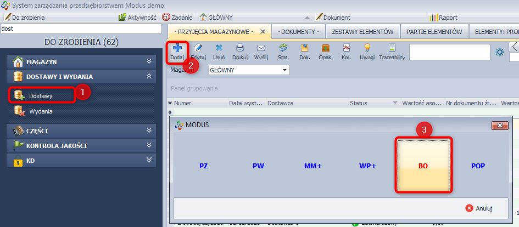Collapse the DOSTAWY I WYDANIA section
Screen dimensions: 519x227
click(x=149, y=77)
